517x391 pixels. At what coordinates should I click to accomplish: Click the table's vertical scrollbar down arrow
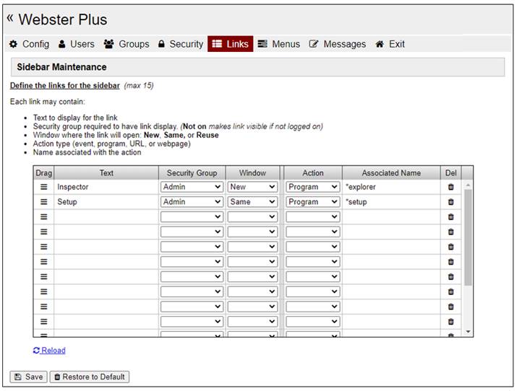[468, 331]
